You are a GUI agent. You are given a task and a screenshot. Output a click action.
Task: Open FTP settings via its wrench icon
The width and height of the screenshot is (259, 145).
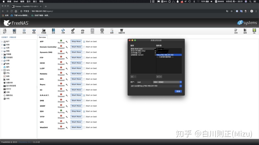pyautogui.click(x=67, y=58)
